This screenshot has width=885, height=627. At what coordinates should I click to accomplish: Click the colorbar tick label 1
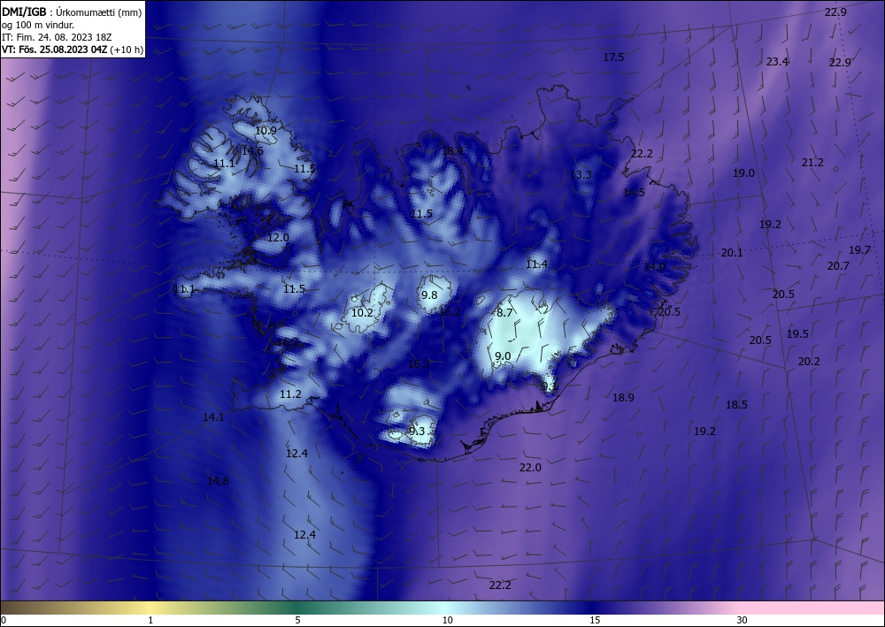click(x=150, y=620)
